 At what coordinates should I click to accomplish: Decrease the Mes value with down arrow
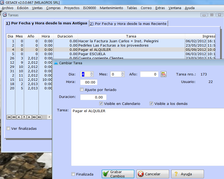(x=123, y=76)
